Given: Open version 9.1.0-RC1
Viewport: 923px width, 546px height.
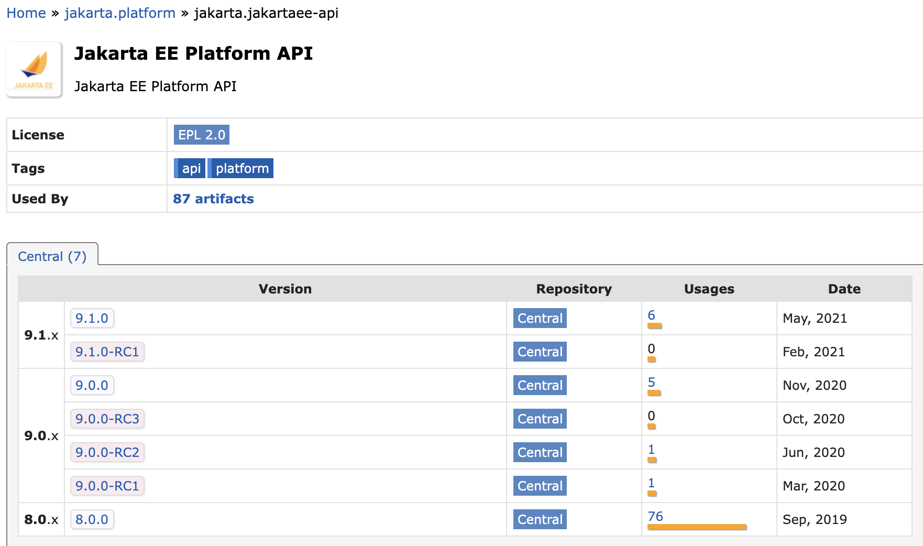Looking at the screenshot, I should pos(107,352).
